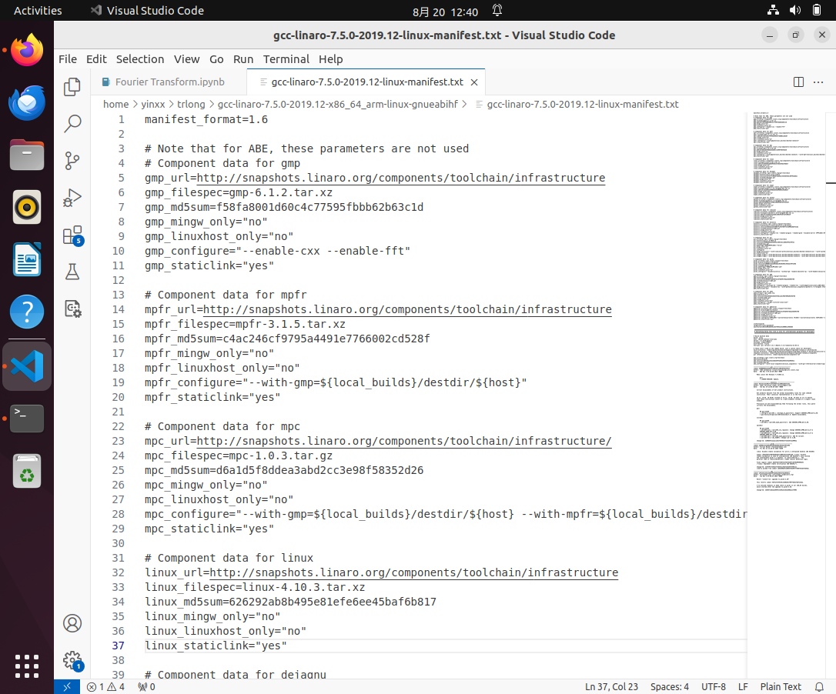Open Files manager from the dock
The width and height of the screenshot is (836, 694).
[x=27, y=155]
